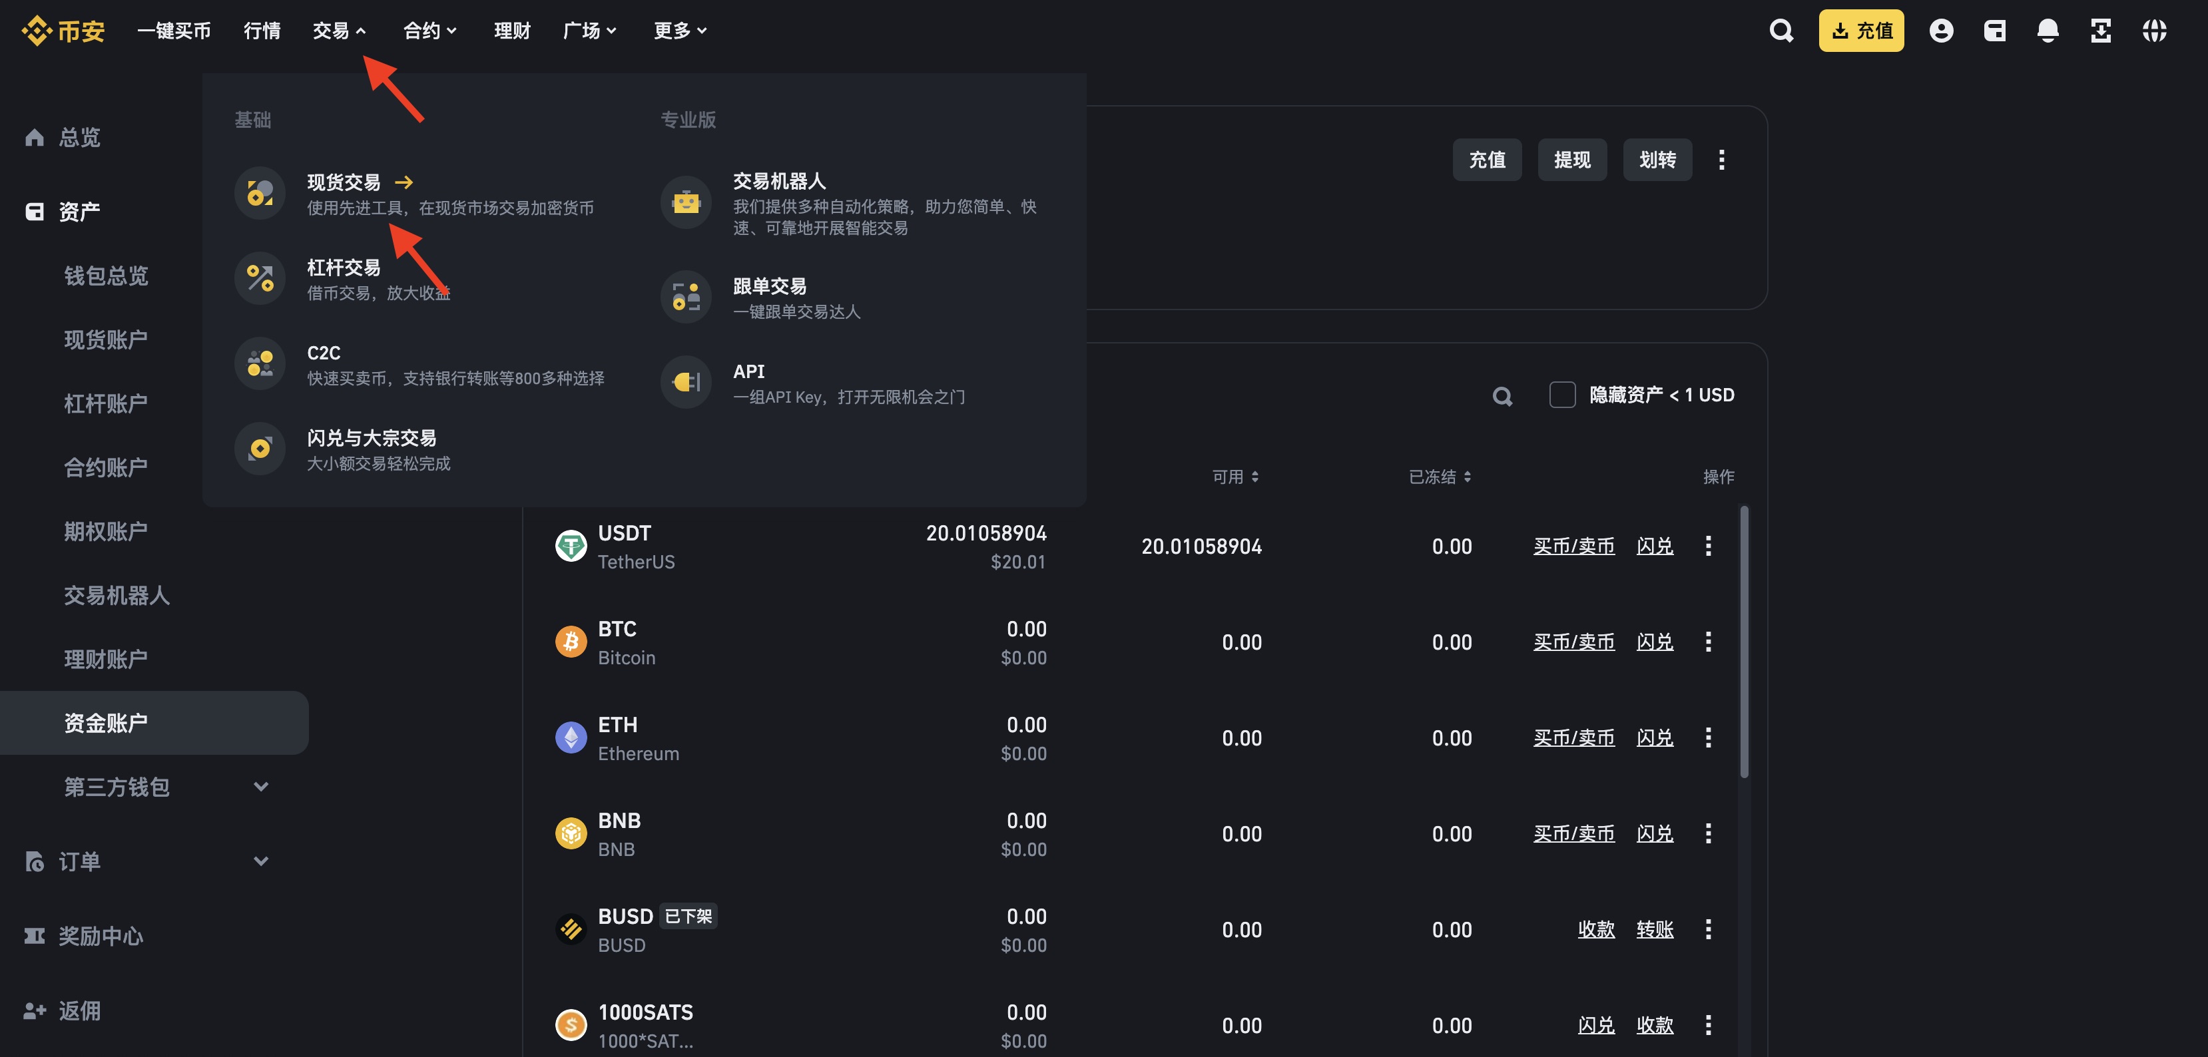Viewport: 2208px width, 1057px height.
Task: Click the asset list search icon
Action: [x=1502, y=396]
